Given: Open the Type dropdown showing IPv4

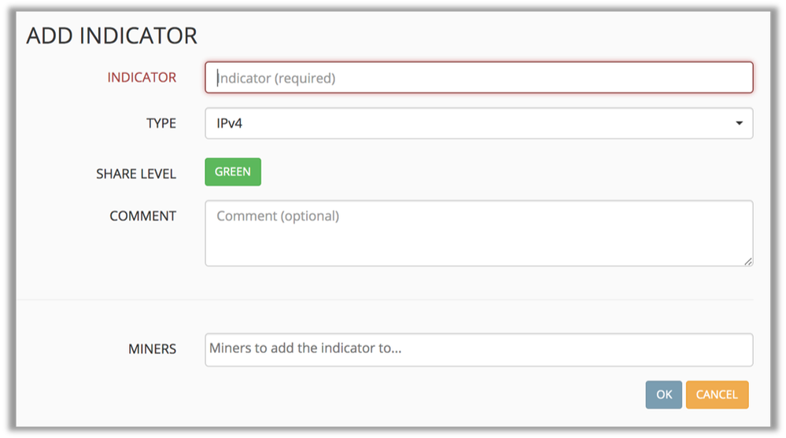Looking at the screenshot, I should [x=478, y=123].
